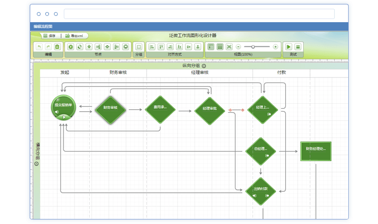Click the zoom slider handle

253,47
